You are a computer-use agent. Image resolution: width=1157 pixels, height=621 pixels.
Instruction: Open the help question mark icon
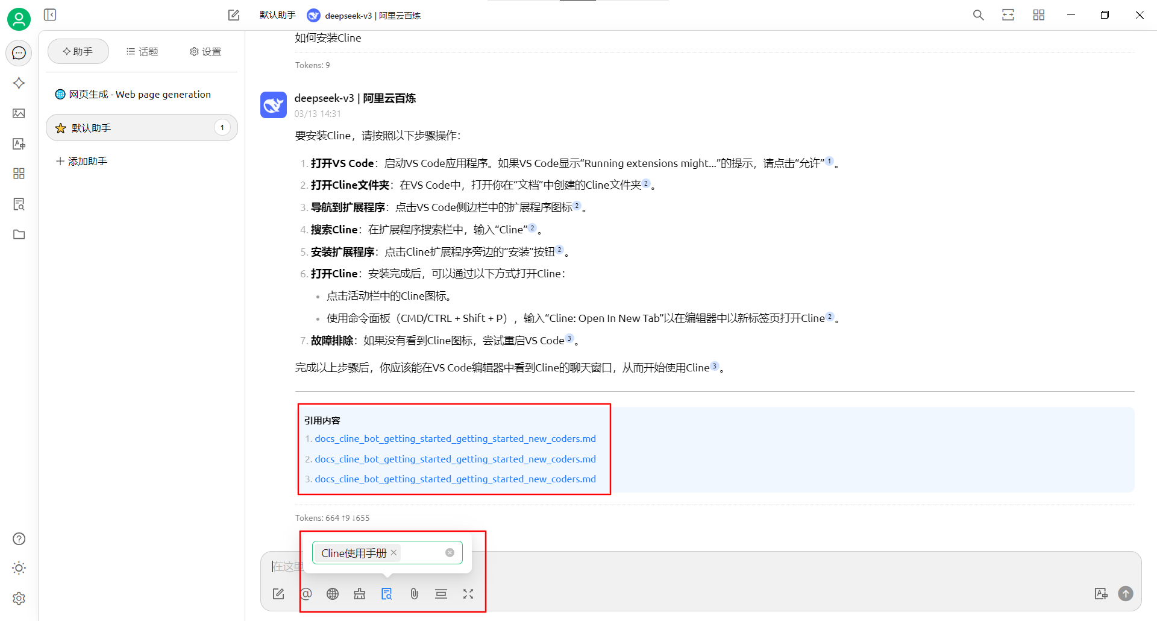pos(19,539)
